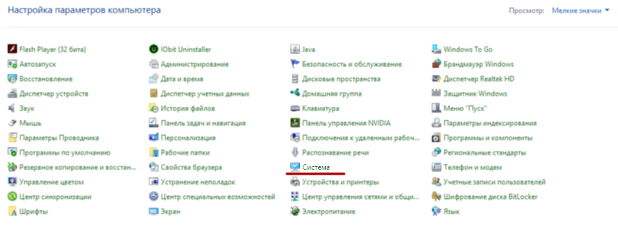The width and height of the screenshot is (618, 228).
Task: Click Центр синхронизации link
Action: point(55,197)
